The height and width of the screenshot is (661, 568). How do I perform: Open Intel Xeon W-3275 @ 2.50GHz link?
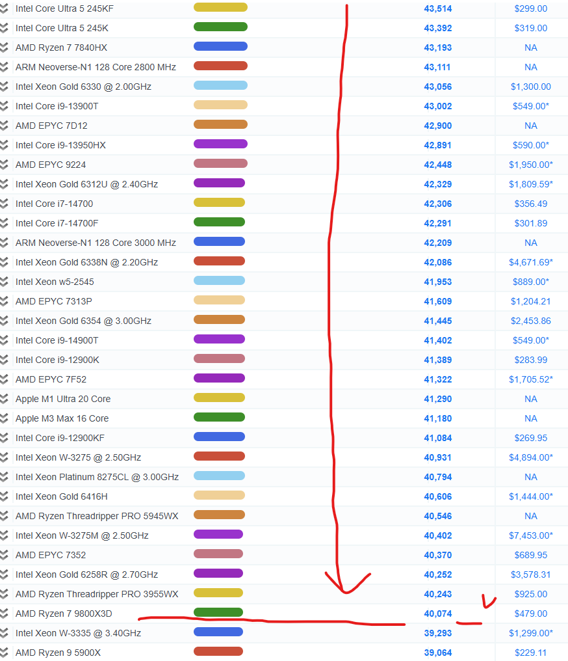click(79, 458)
